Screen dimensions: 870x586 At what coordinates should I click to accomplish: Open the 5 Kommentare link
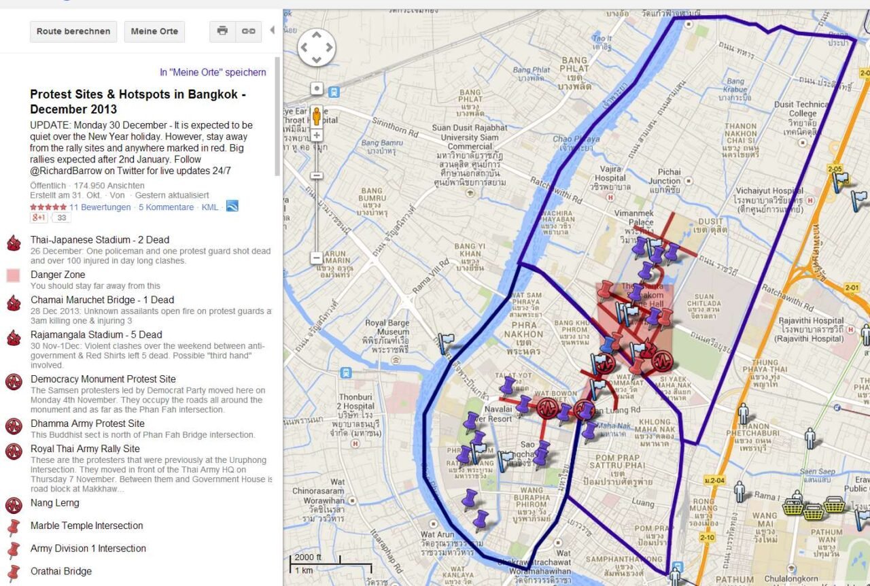[x=166, y=207]
